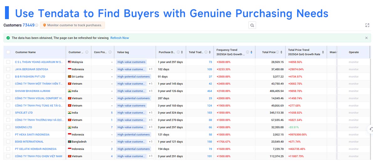Click Customer Name column header
Viewport: 373px width, 163px height.
pyautogui.click(x=25, y=52)
